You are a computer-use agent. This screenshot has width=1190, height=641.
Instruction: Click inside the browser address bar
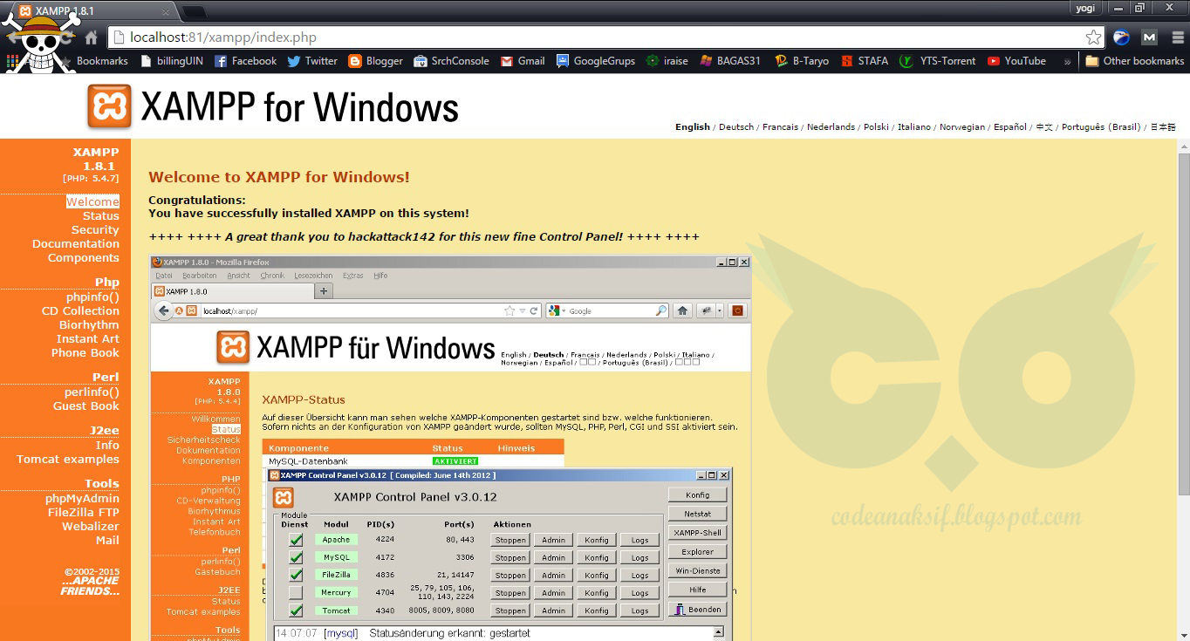point(349,38)
